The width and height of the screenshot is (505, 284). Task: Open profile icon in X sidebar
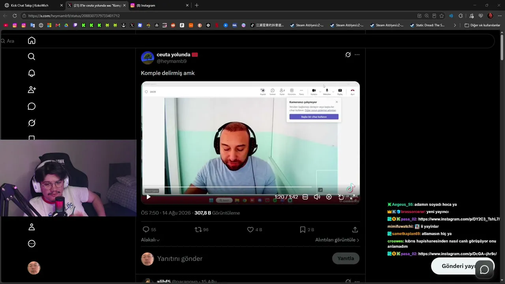(32, 227)
